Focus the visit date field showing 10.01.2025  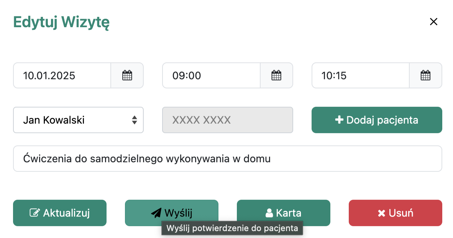(62, 75)
